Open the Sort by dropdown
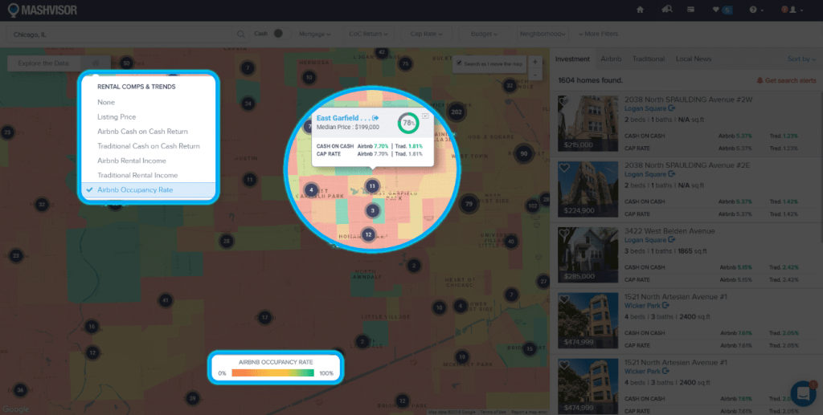The width and height of the screenshot is (823, 415). point(800,59)
